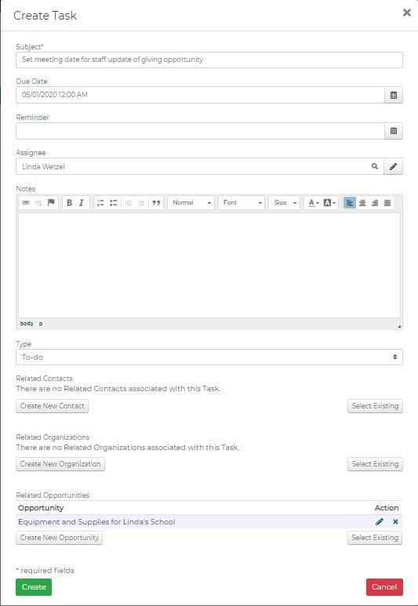
Task: Expand the Type To-do dropdown
Action: point(209,357)
